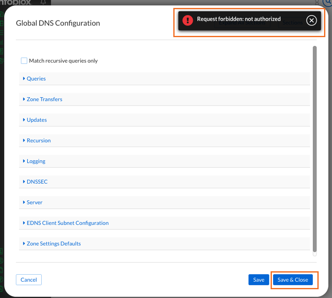Click the 'Request forbidden: not authorized' message text
The image size is (332, 298).
(238, 19)
